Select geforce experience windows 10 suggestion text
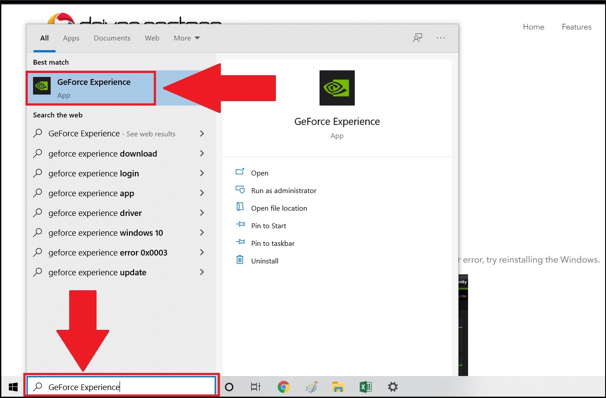 click(x=106, y=233)
